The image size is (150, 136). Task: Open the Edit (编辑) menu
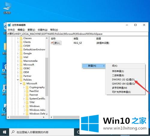[x=21, y=30]
